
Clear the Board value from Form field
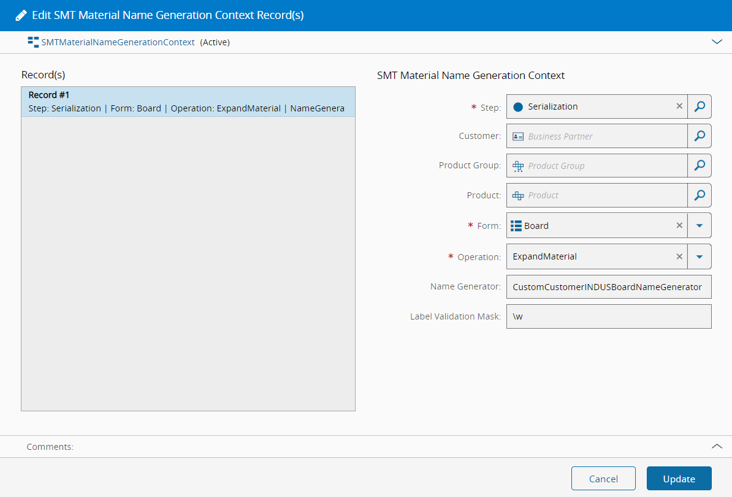coord(679,225)
